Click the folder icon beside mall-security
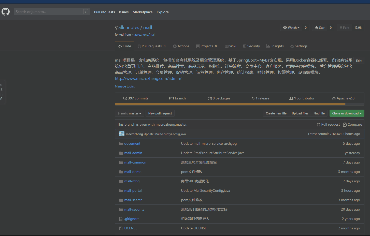370x236 pixels. (x=121, y=210)
